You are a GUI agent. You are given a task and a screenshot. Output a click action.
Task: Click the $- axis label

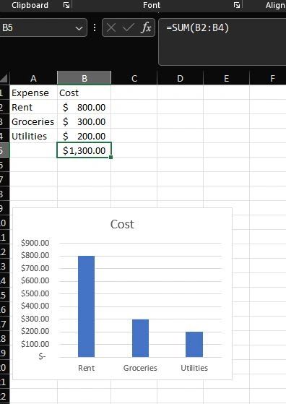tap(42, 356)
